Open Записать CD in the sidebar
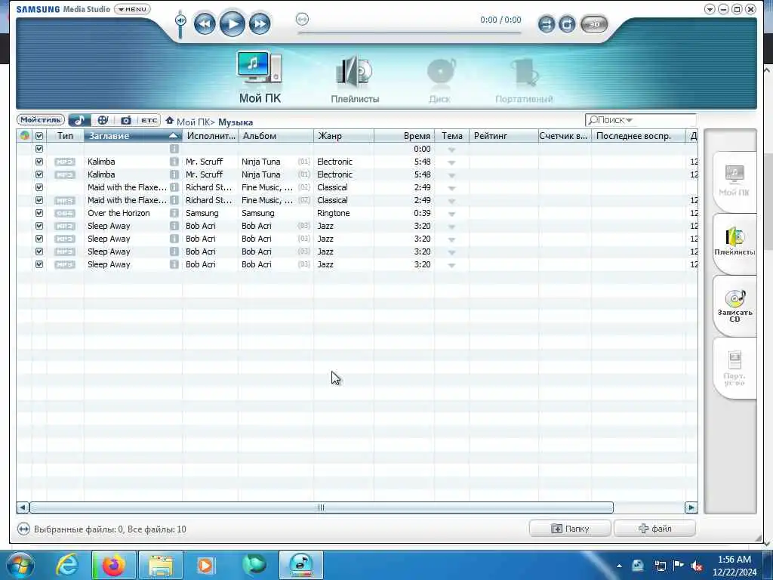 tap(734, 306)
